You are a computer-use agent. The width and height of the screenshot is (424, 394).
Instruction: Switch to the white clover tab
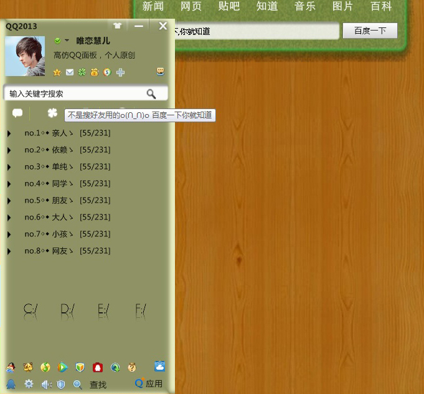click(x=52, y=113)
